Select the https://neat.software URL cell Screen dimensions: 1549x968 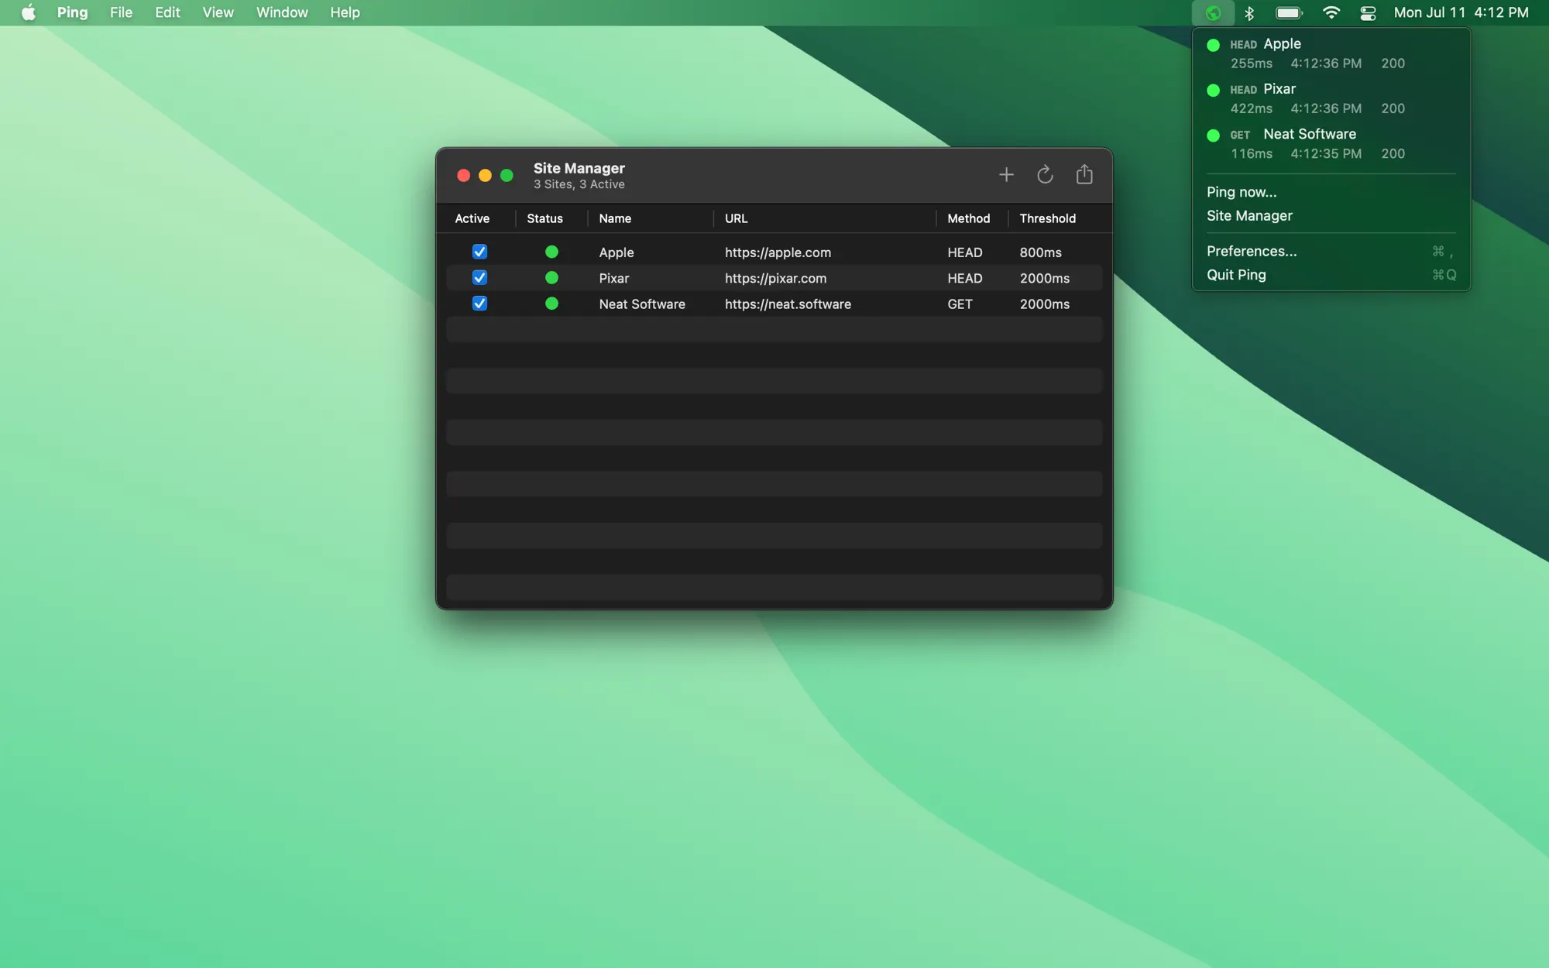click(x=788, y=304)
